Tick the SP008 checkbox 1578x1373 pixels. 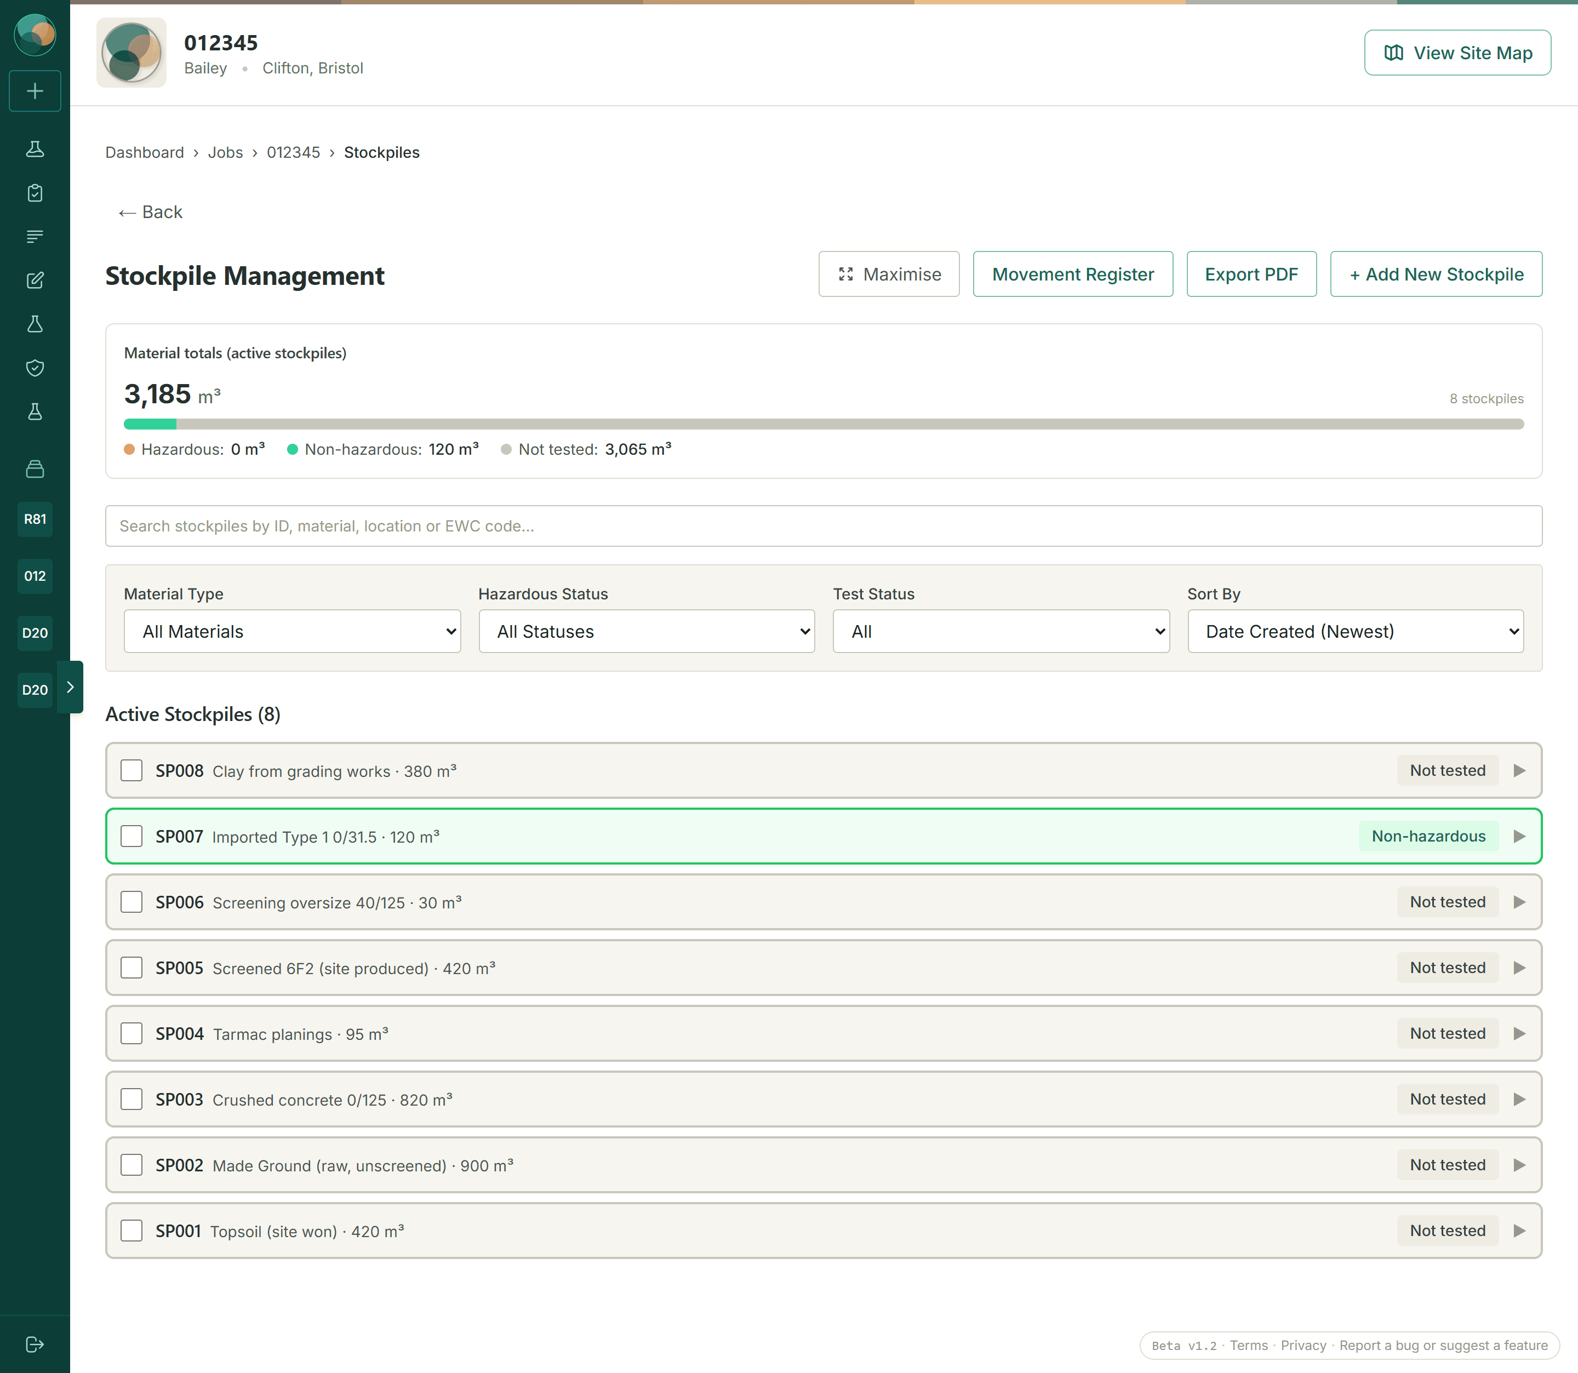131,771
